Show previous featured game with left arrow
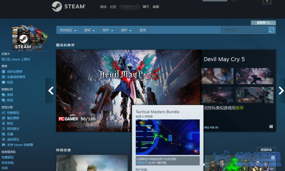 (x=51, y=90)
